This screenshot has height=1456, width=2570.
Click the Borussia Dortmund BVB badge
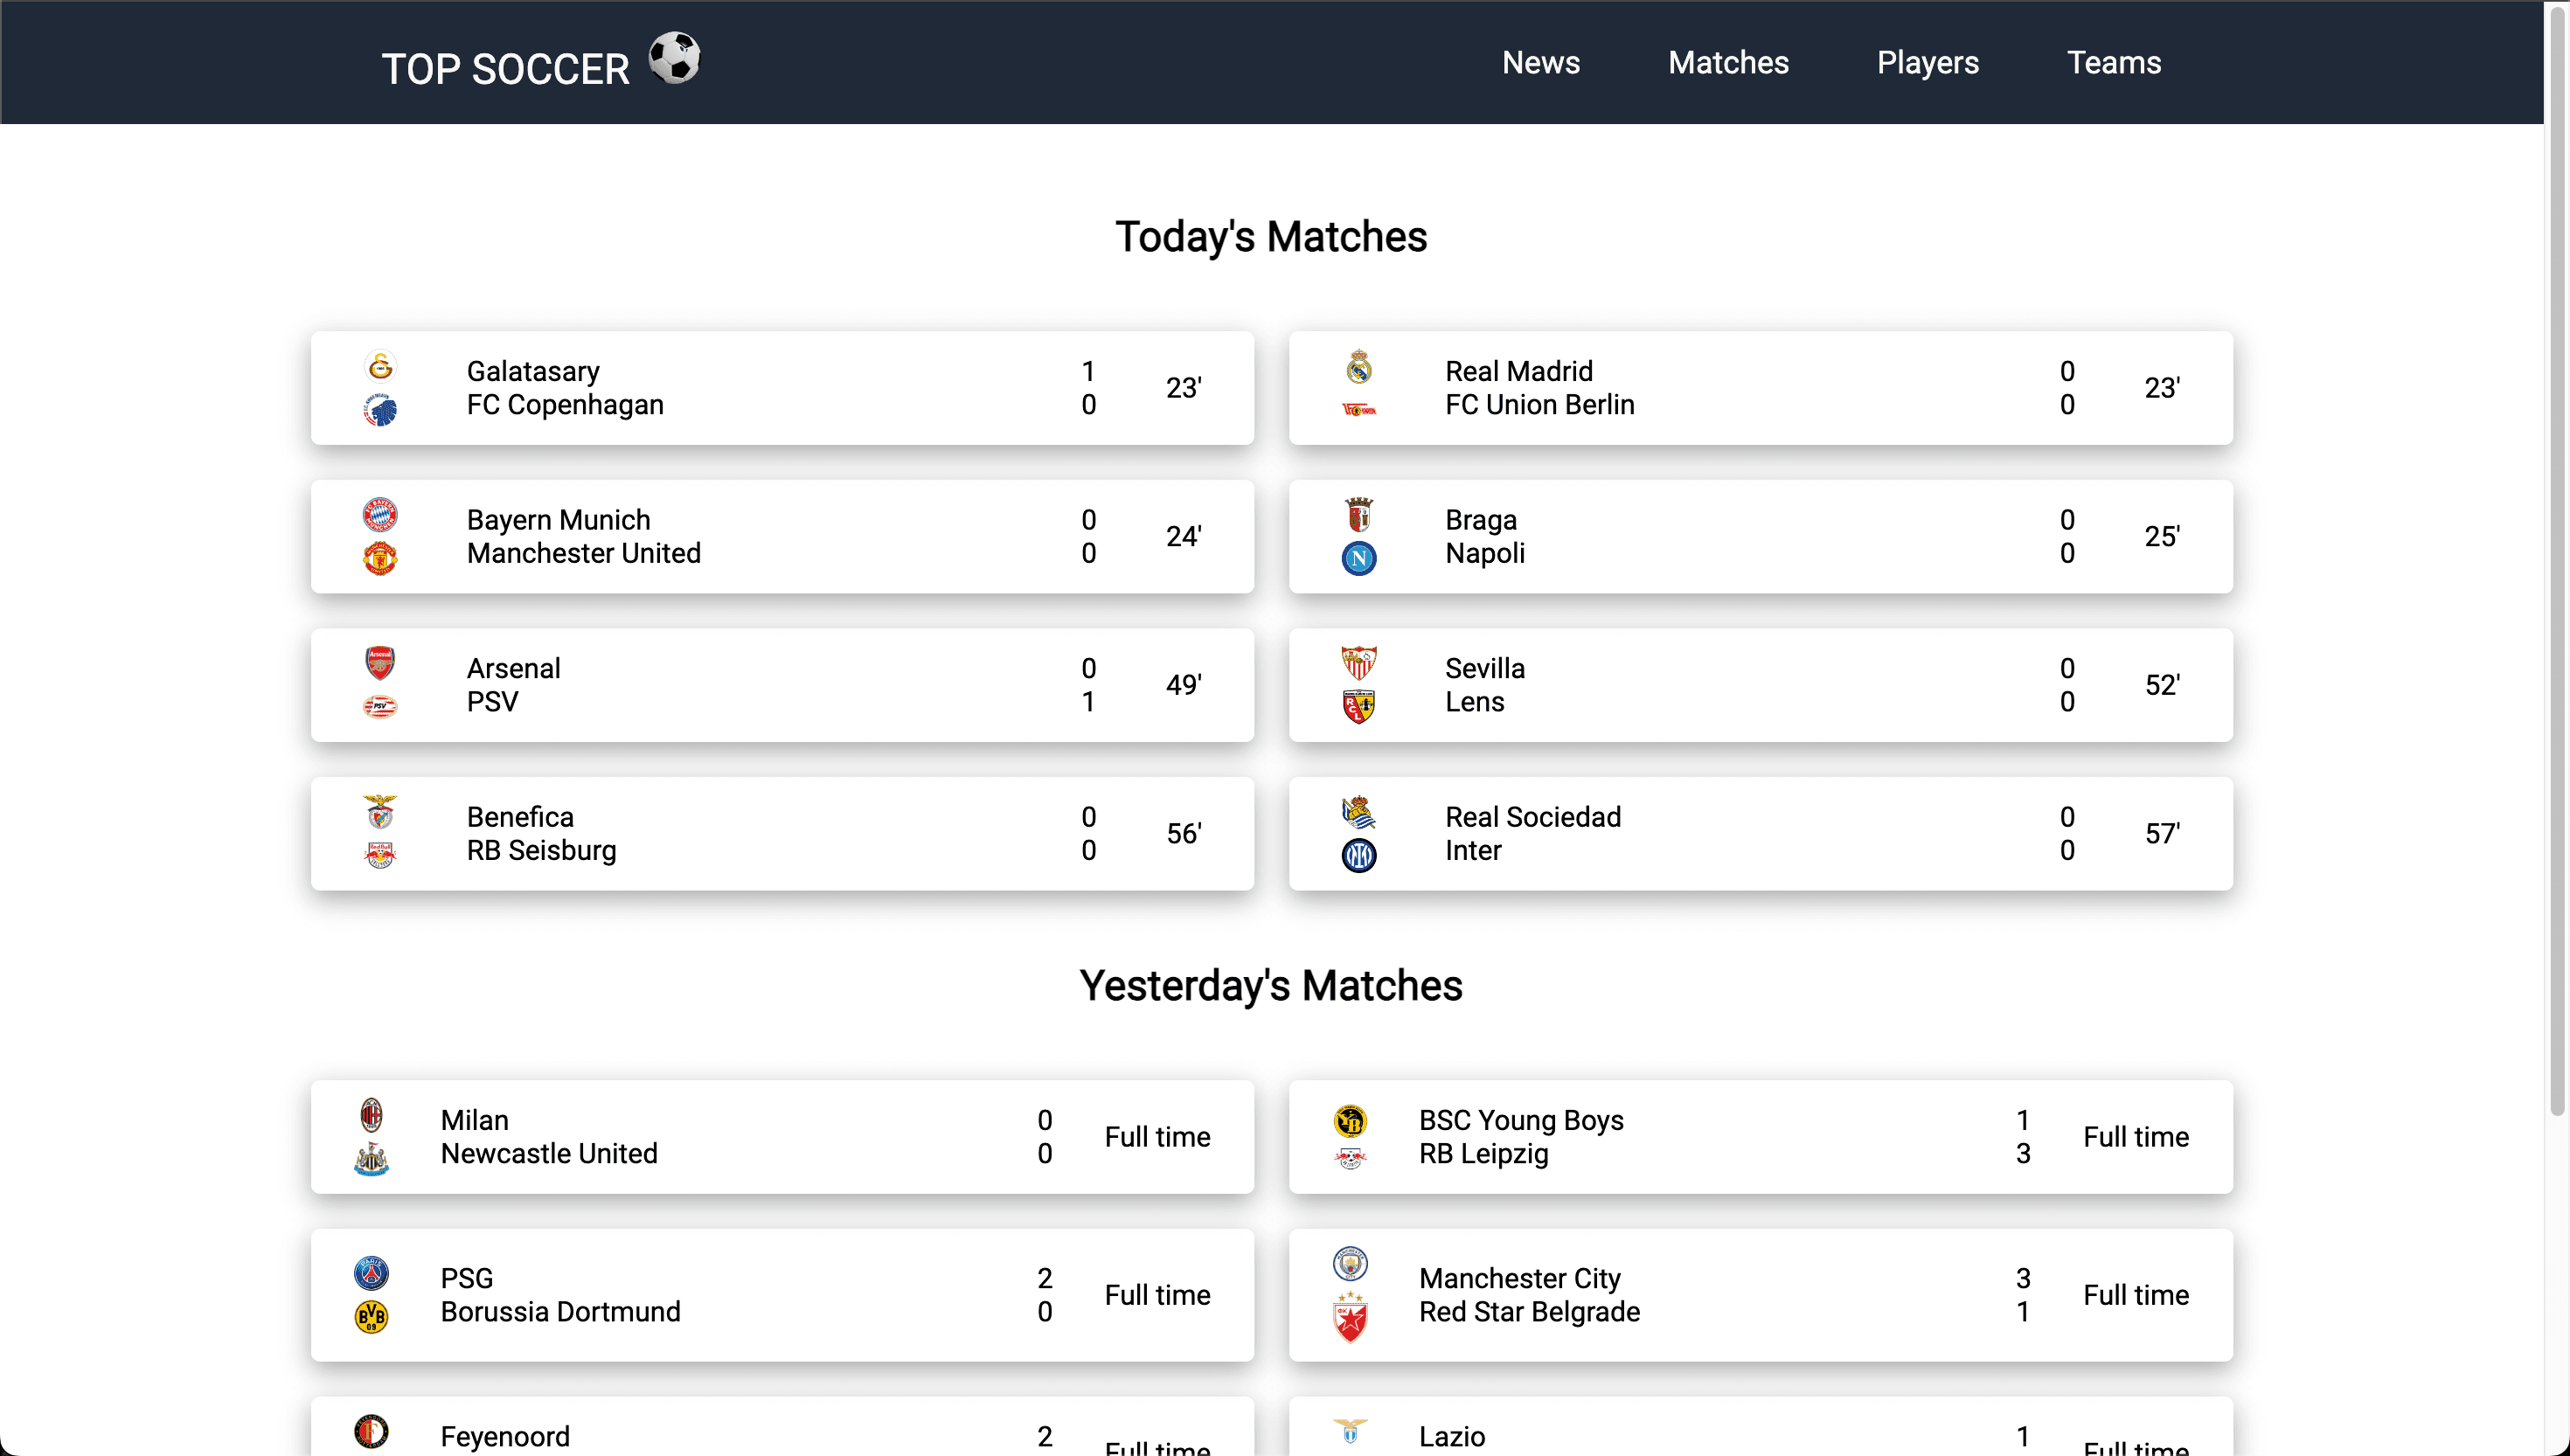tap(371, 1316)
